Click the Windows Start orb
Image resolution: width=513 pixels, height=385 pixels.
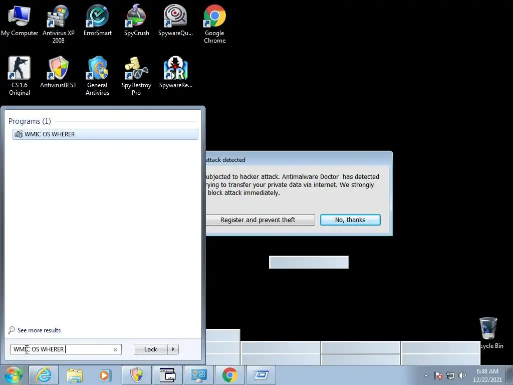pos(13,375)
